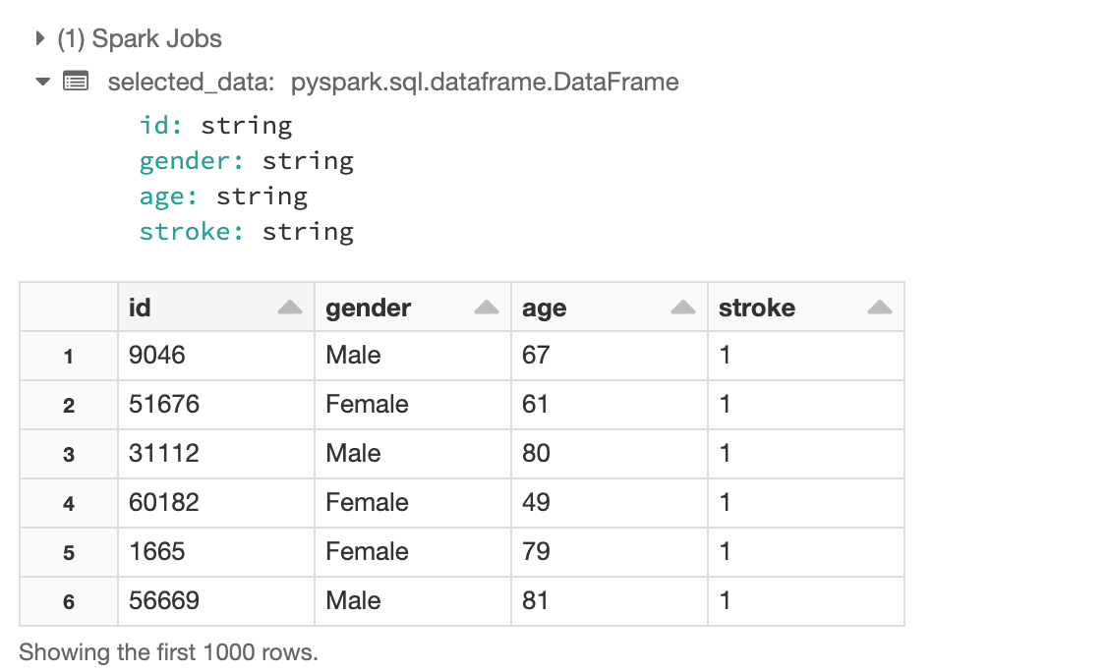The image size is (1108, 672).
Task: Click the stroke: string schema field
Action: coord(246,231)
